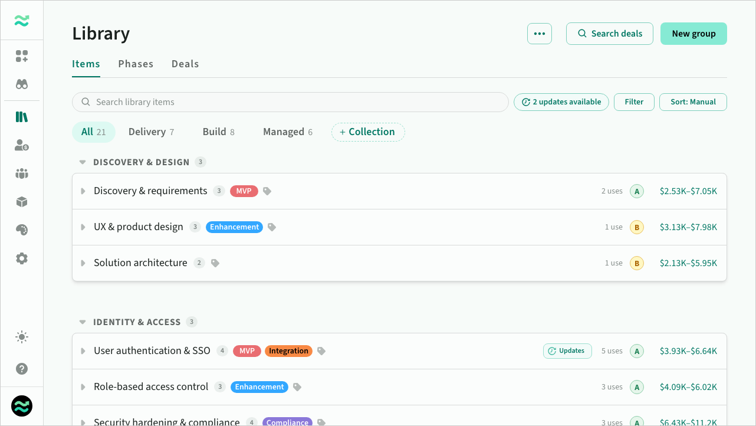Switch to the Phases tab
Viewport: 756px width, 426px height.
136,64
